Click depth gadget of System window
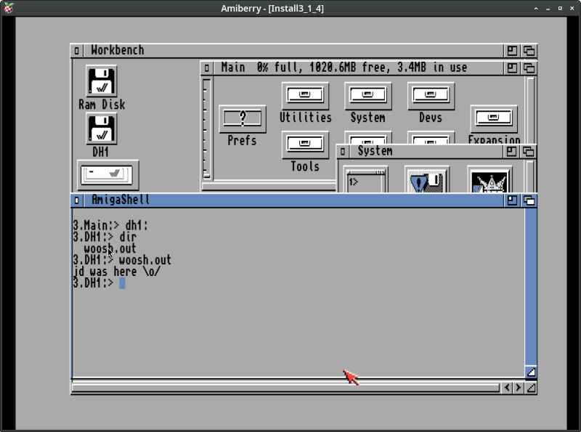 (x=529, y=151)
